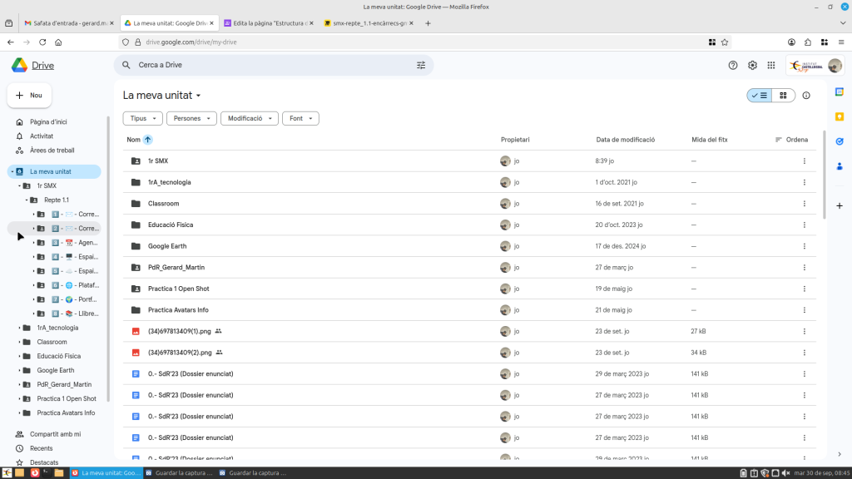The height and width of the screenshot is (479, 852).
Task: Click the plus icon to get add-ons
Action: pos(840,205)
